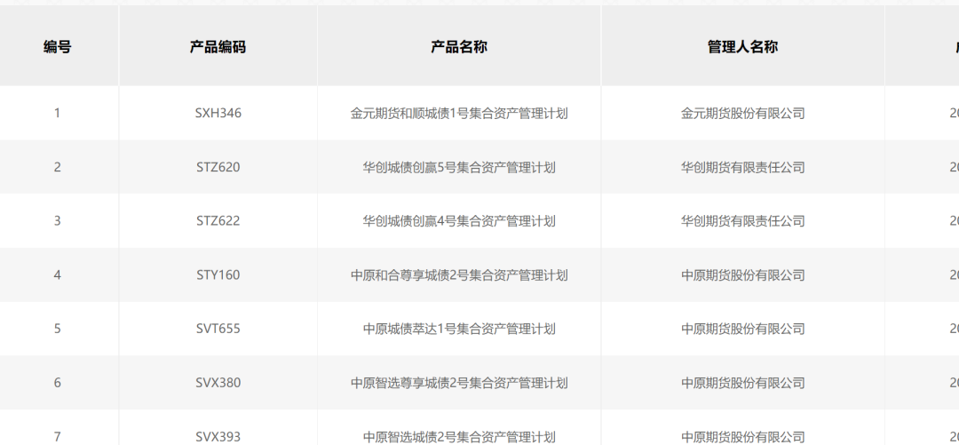Click the 产品编码 column header

(x=218, y=46)
